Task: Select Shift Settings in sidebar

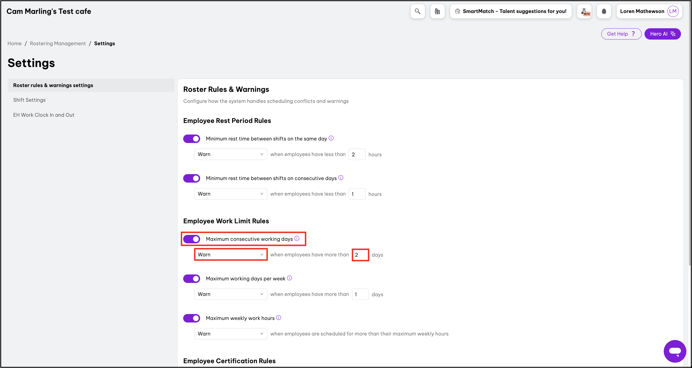Action: point(29,100)
